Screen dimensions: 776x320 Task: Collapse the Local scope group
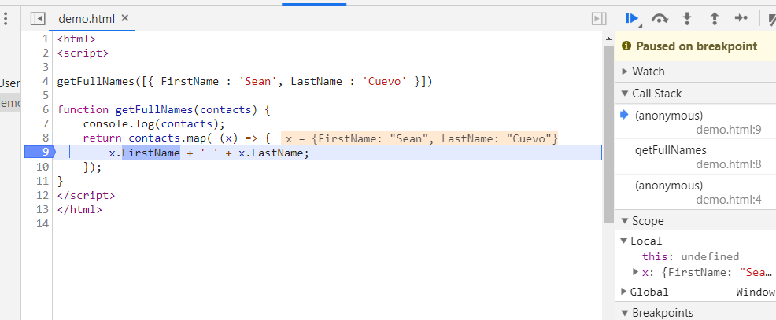pyautogui.click(x=623, y=241)
